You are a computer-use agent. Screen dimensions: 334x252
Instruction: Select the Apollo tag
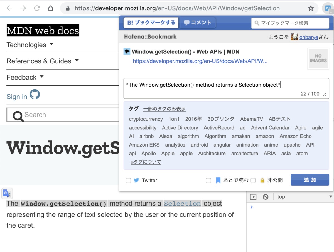149,154
